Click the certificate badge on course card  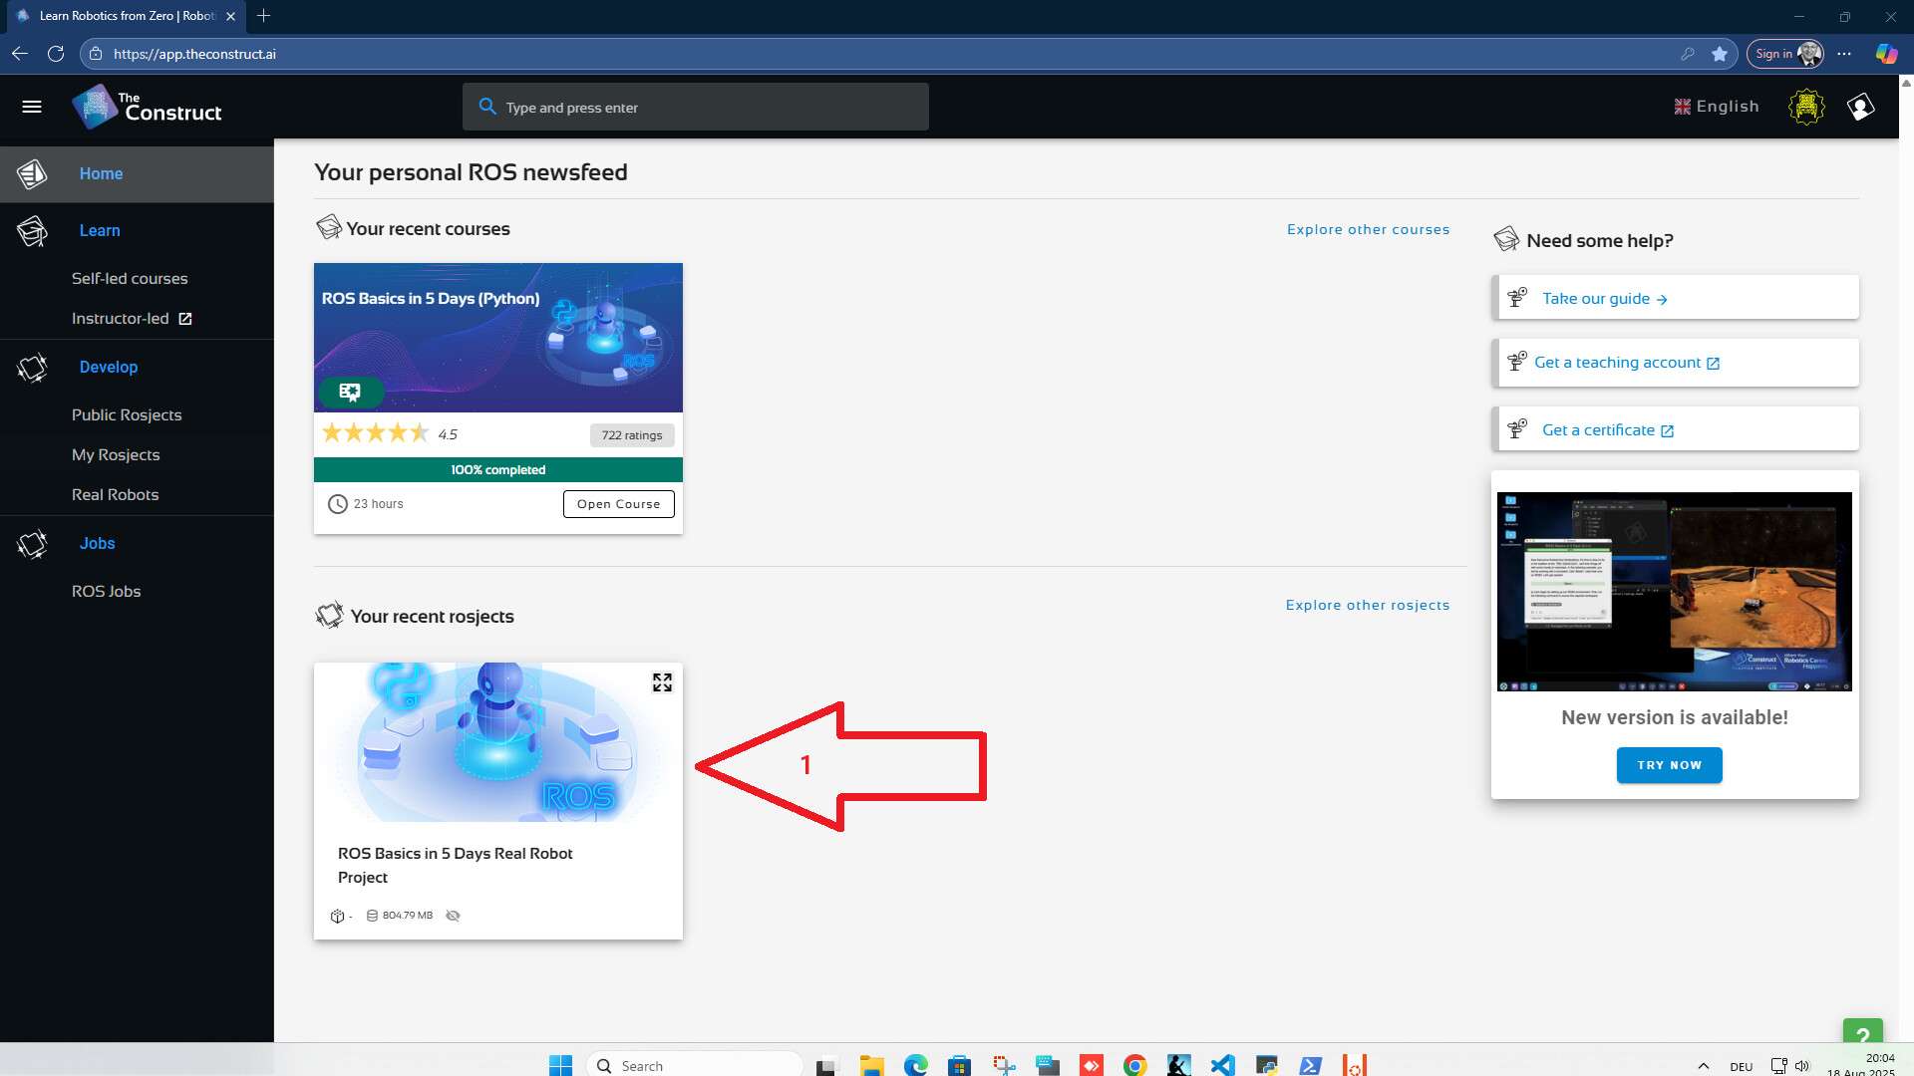point(350,392)
